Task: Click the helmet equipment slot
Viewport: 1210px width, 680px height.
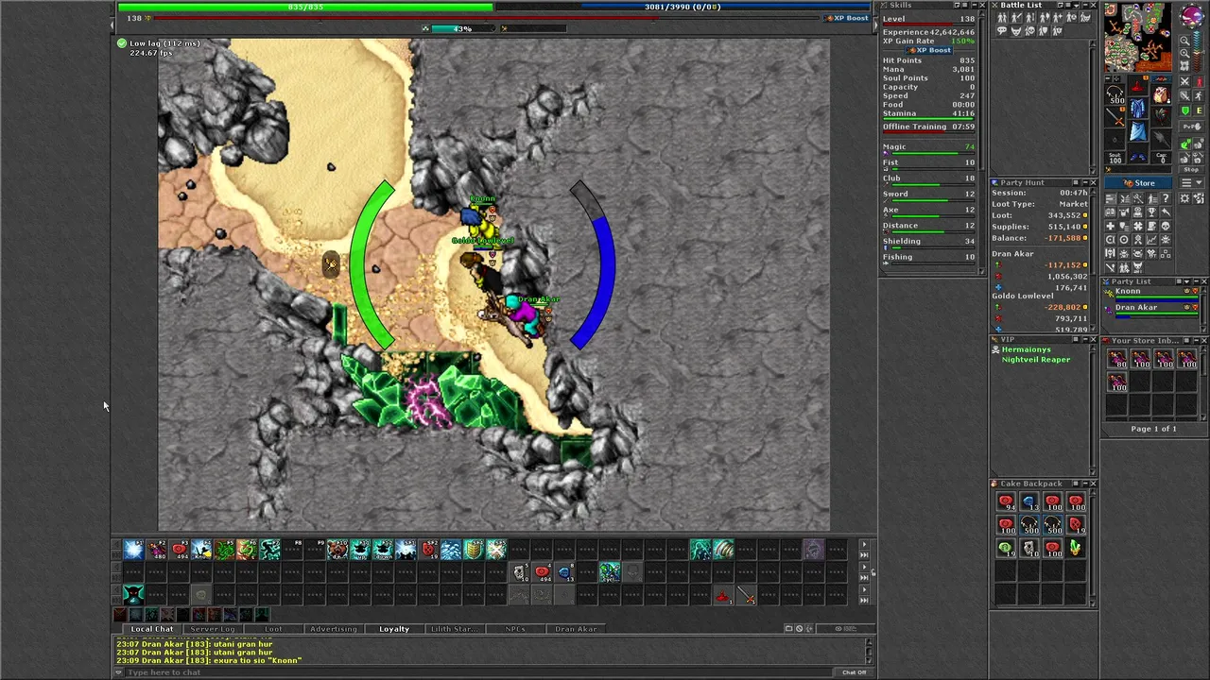Action: tap(1137, 86)
